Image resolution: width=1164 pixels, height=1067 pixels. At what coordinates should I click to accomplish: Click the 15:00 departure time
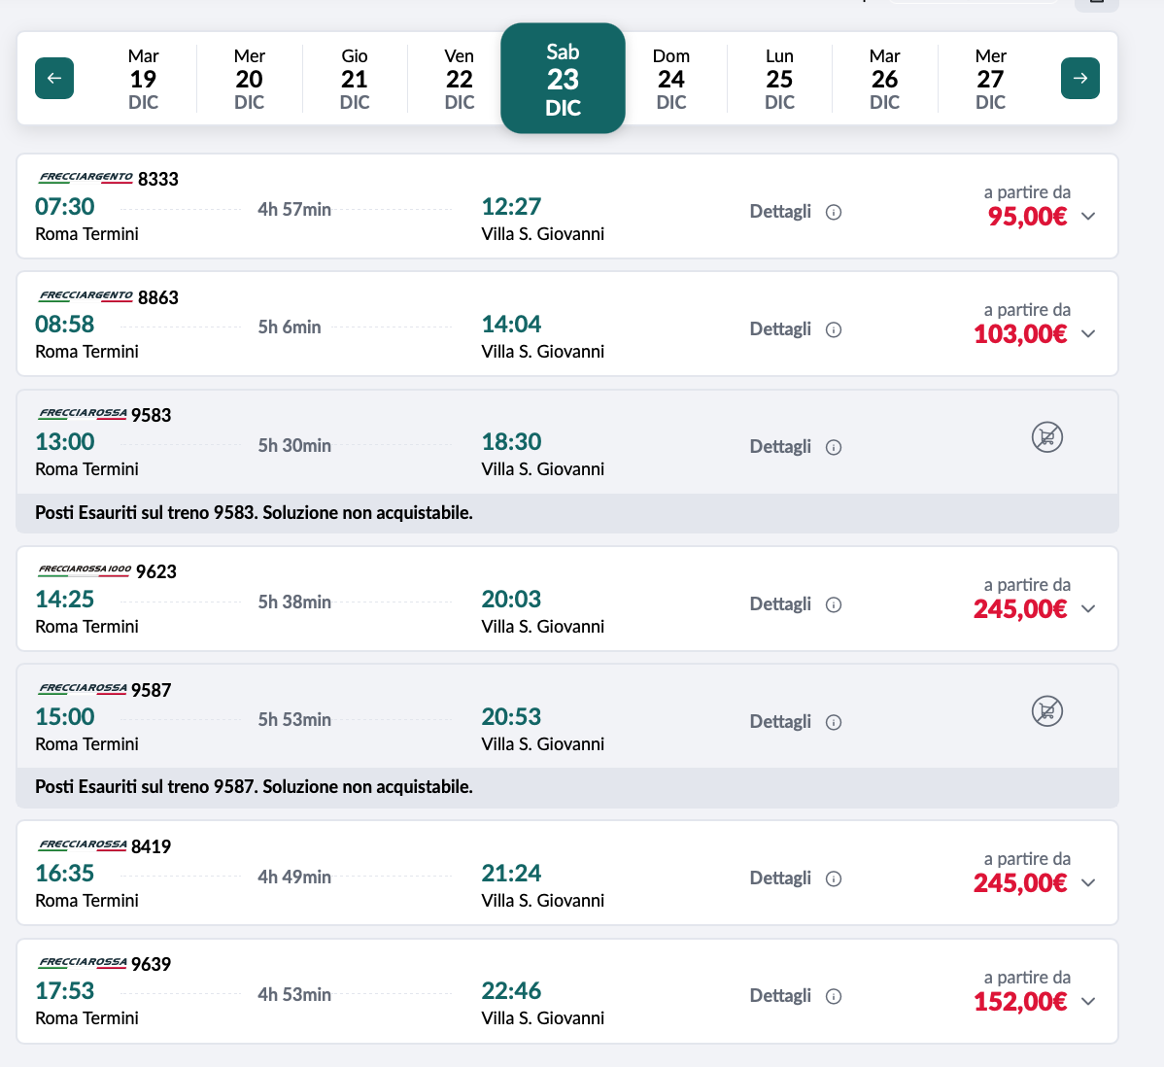point(64,716)
